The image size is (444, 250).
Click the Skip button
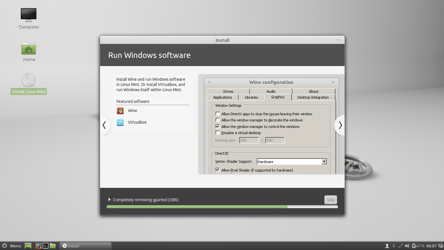click(x=331, y=200)
